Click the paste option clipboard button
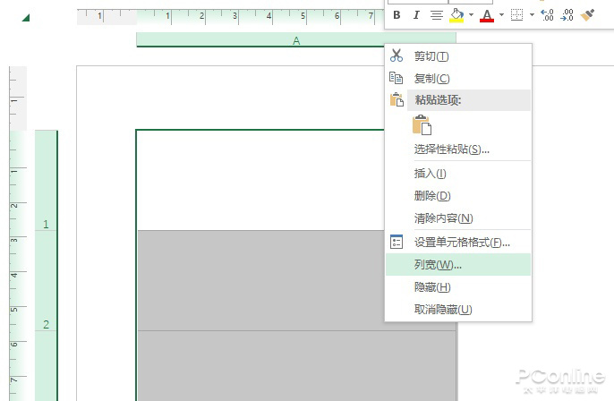The height and width of the screenshot is (401, 614). 422,125
